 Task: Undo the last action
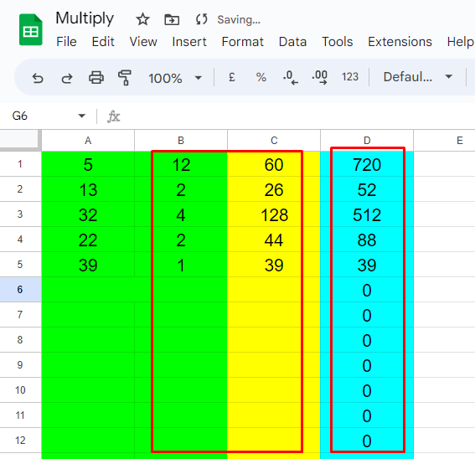click(38, 78)
